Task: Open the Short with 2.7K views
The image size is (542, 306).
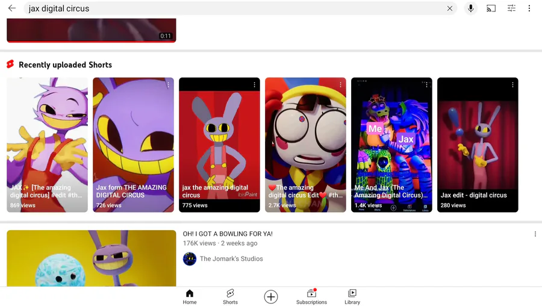Action: (305, 145)
